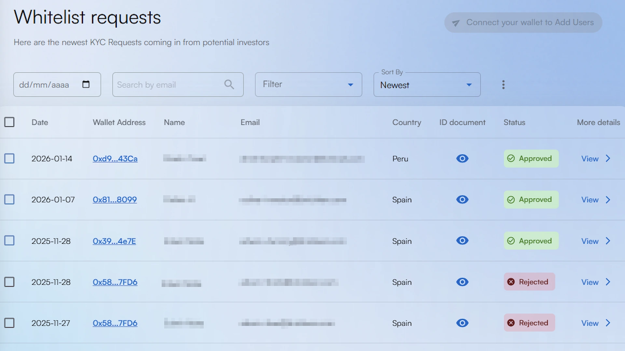Image resolution: width=625 pixels, height=351 pixels.
Task: View the ID document on the 2025-11-27 row
Action: 462,323
